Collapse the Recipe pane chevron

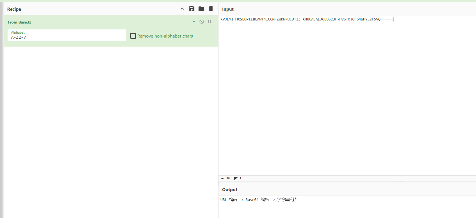coord(182,9)
